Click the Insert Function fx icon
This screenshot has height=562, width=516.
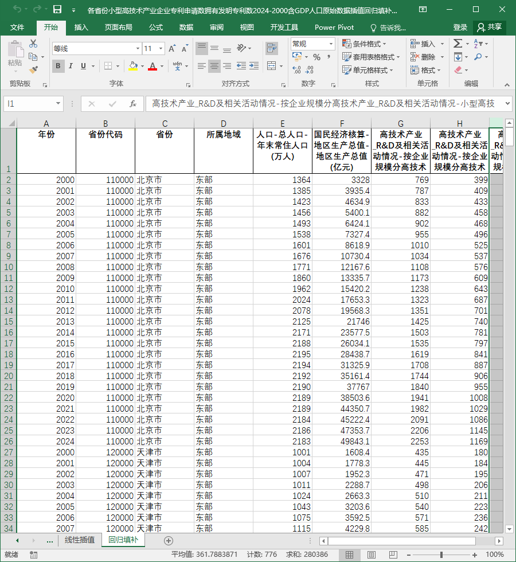(133, 104)
